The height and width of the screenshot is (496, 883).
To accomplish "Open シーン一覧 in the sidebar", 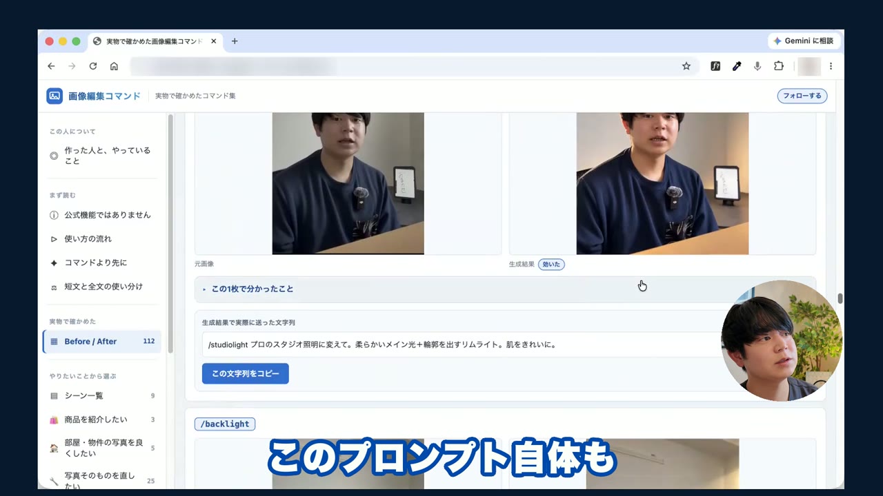I will click(x=101, y=396).
